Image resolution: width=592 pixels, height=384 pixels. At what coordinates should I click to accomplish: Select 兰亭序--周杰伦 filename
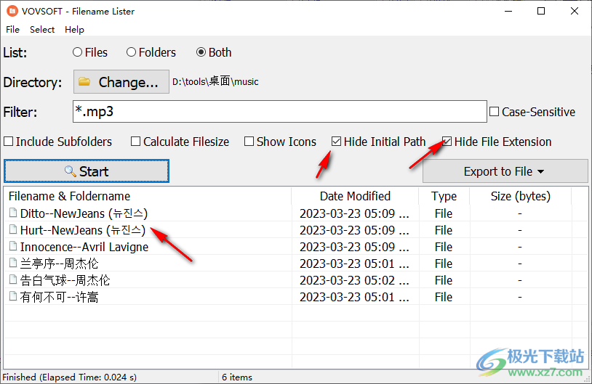59,264
